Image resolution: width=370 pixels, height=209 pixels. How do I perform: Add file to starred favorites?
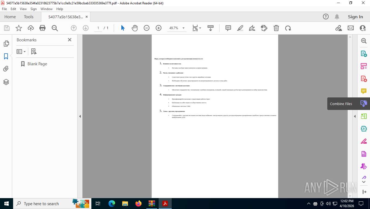pos(18,28)
